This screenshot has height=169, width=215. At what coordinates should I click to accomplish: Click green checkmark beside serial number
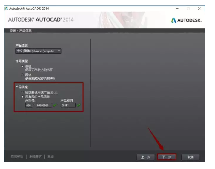click(55, 105)
